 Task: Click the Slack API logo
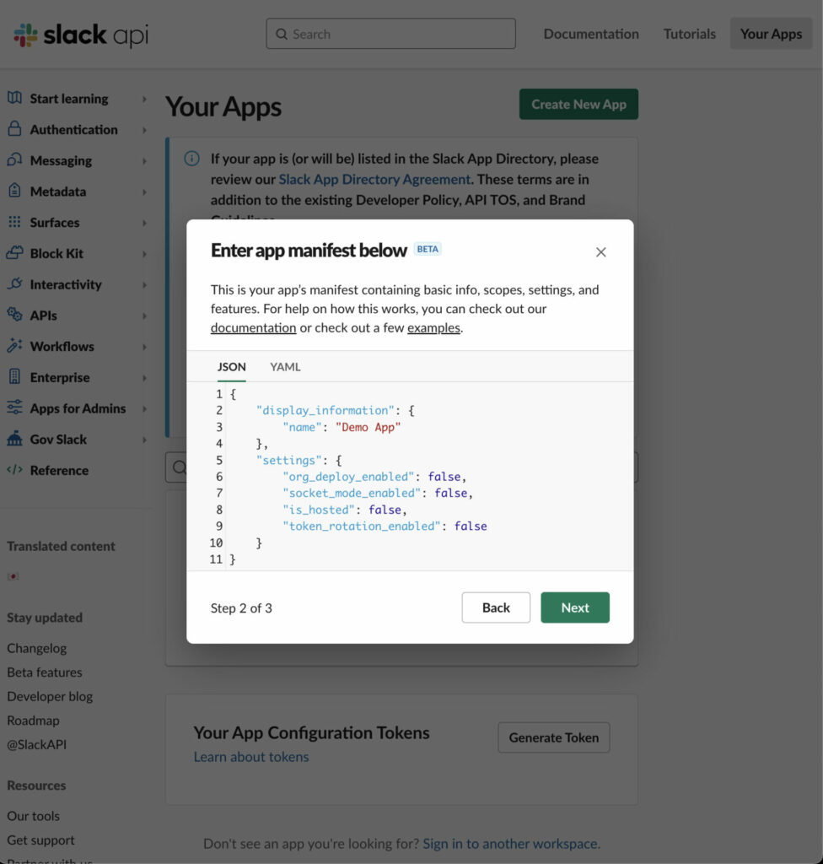pyautogui.click(x=81, y=35)
